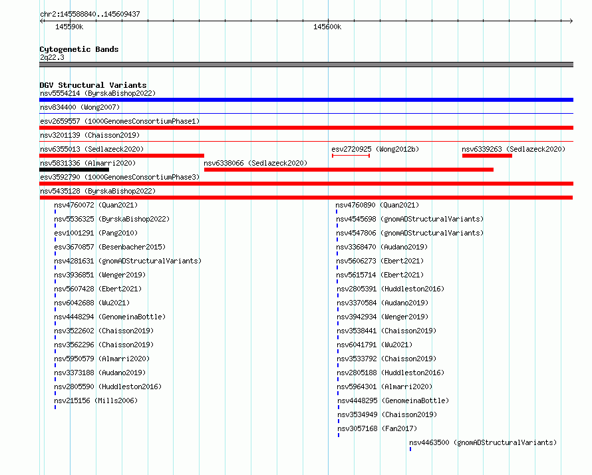Select nsv4760072 (Quan2021) variant
Viewport: 592px width, 475px height.
coord(96,205)
